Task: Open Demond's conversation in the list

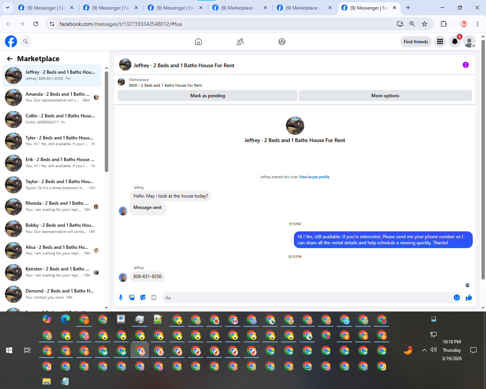Action: point(52,294)
